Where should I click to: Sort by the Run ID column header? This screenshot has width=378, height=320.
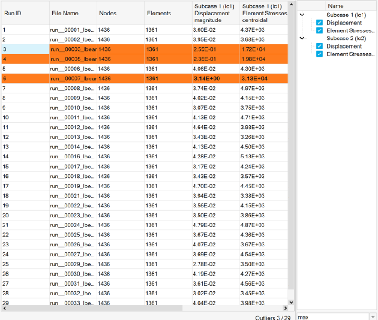(25, 13)
